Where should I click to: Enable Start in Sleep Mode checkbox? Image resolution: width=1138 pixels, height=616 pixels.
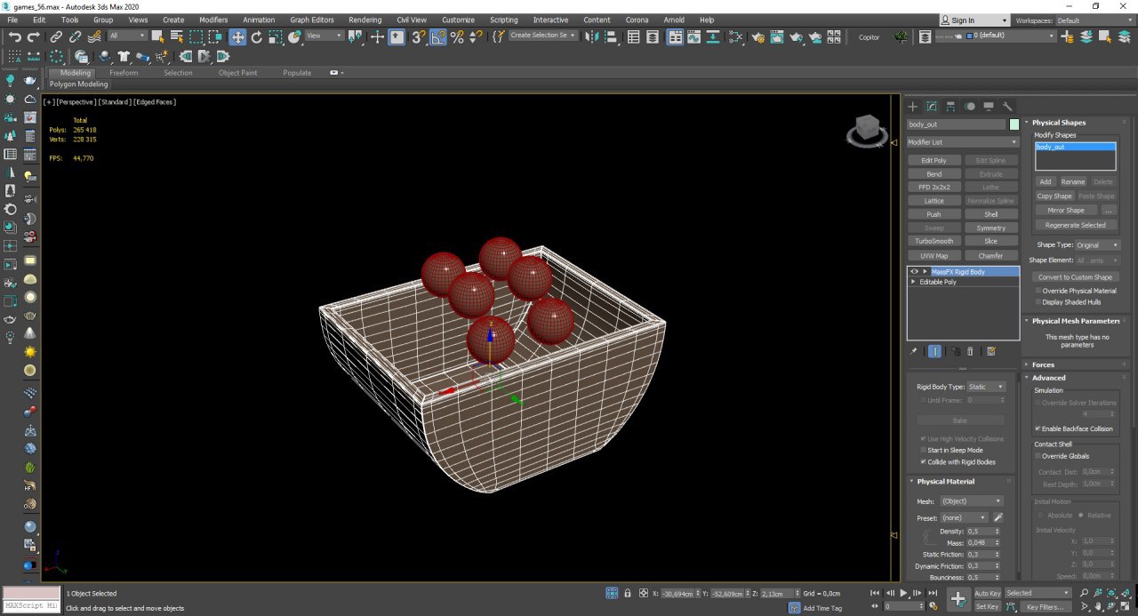[x=922, y=451]
